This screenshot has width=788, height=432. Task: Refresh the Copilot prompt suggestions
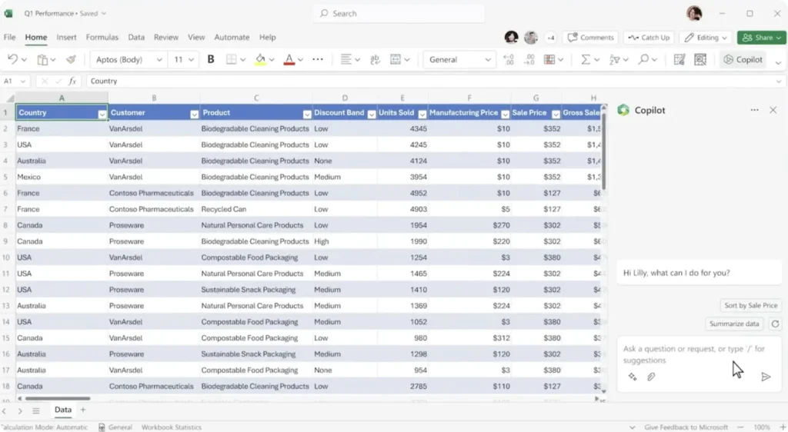tap(775, 324)
